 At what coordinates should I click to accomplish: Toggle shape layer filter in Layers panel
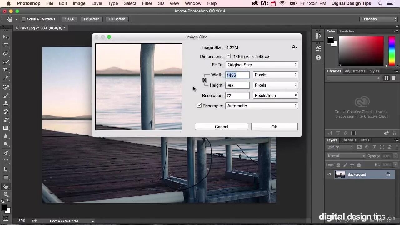382,147
